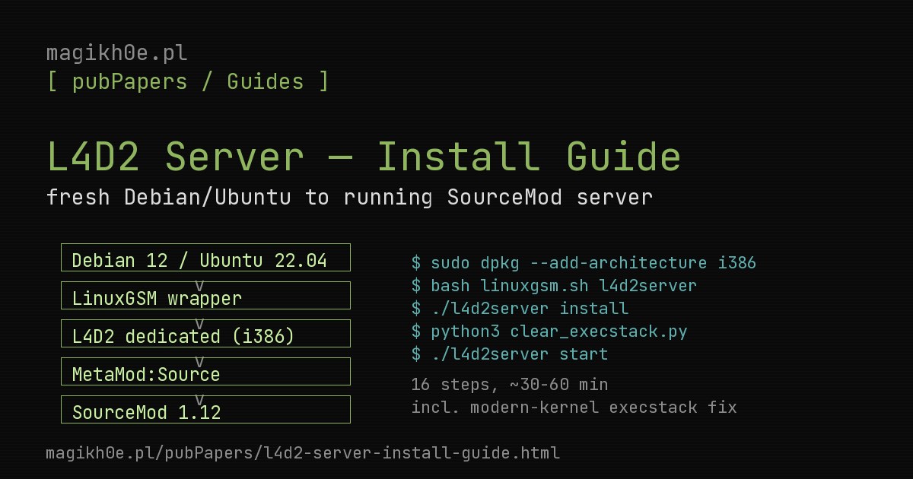
Task: Click the 'L4D2 Server — Install Guide' title
Action: coord(364,157)
